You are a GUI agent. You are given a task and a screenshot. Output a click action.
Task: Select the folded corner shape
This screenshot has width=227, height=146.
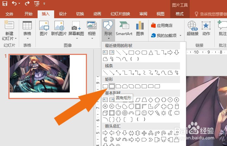click(x=138, y=113)
